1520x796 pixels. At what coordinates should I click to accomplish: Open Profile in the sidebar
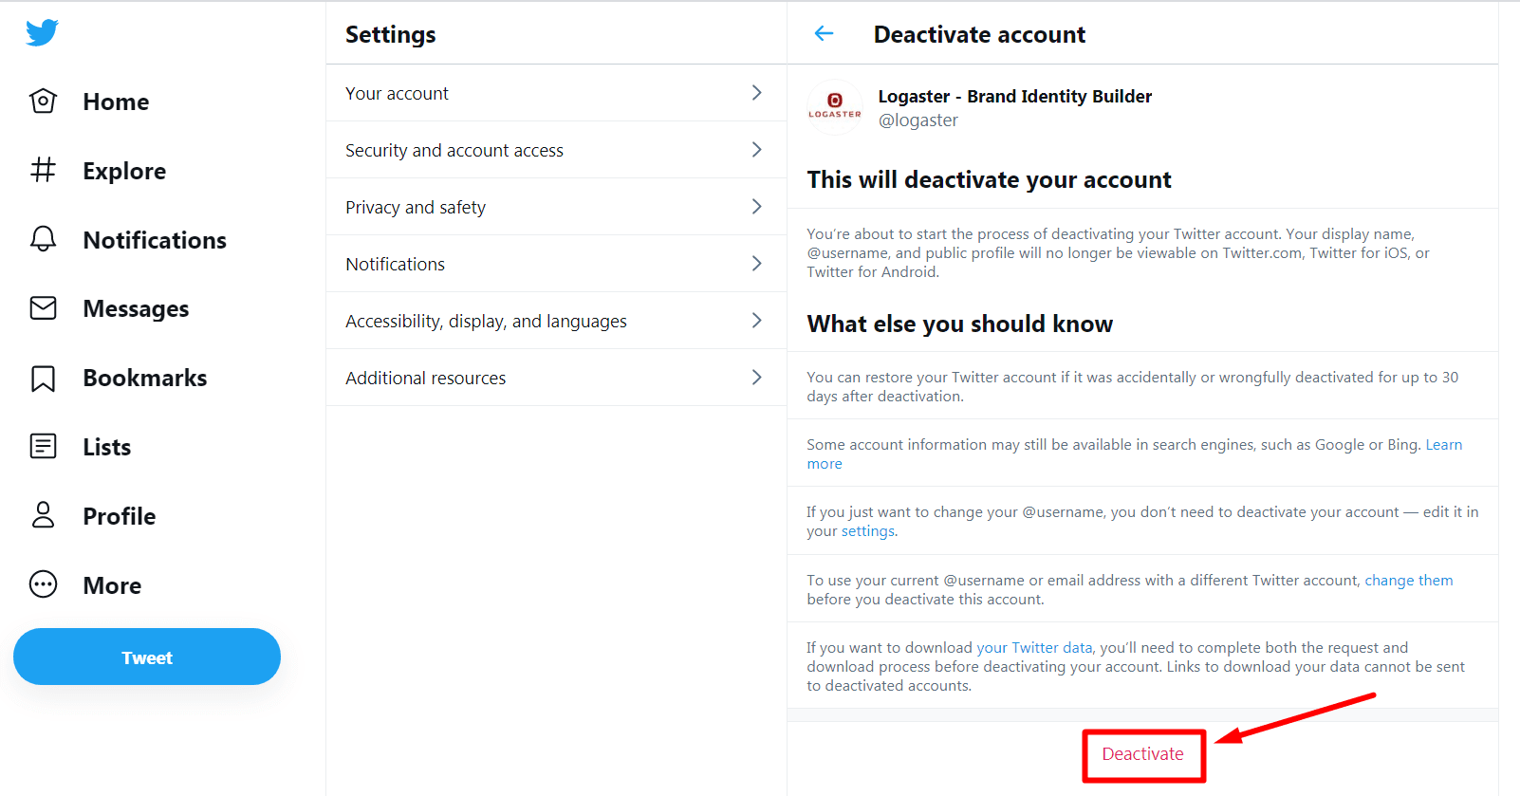120,516
